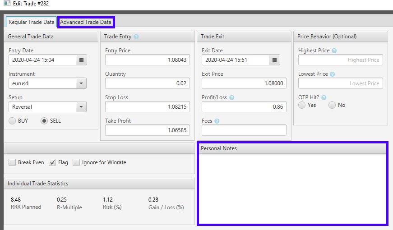The width and height of the screenshot is (393, 230).
Task: Click the Instrument eurusd field
Action: (42, 83)
